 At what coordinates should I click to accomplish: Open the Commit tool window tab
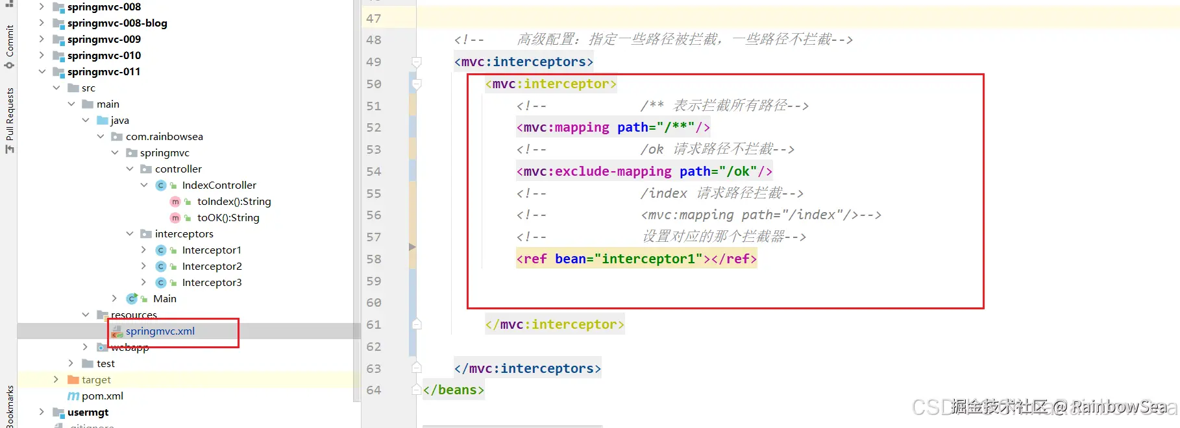click(9, 47)
